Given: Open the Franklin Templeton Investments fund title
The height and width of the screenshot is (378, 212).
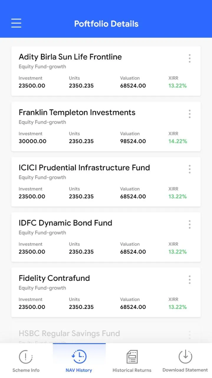Looking at the screenshot, I should 77,113.
